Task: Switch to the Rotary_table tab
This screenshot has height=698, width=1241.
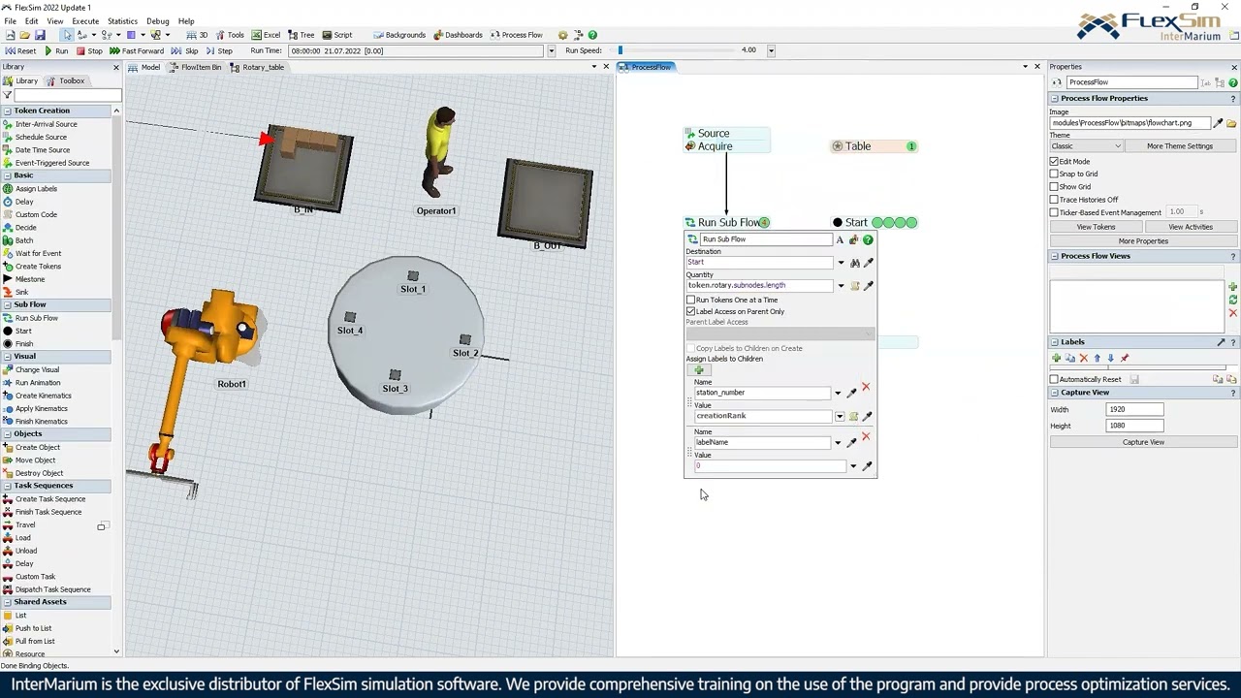Action: (x=258, y=68)
